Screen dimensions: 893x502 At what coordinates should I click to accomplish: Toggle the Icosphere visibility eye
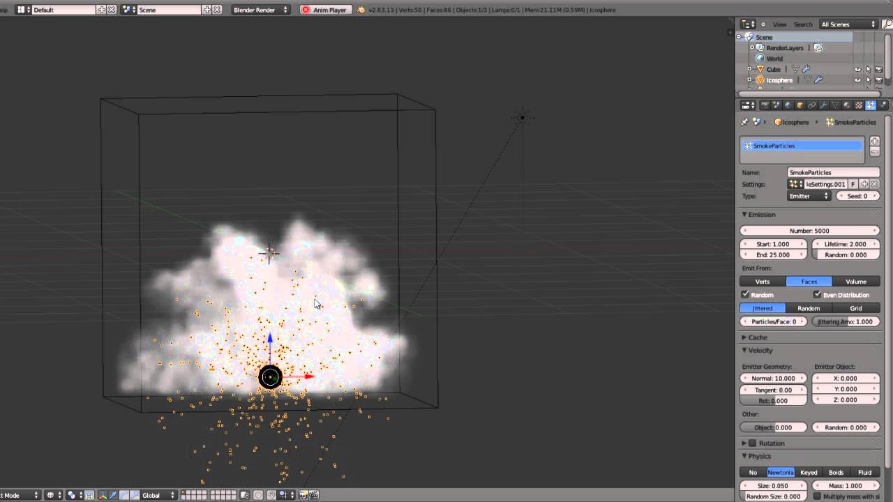coord(857,79)
